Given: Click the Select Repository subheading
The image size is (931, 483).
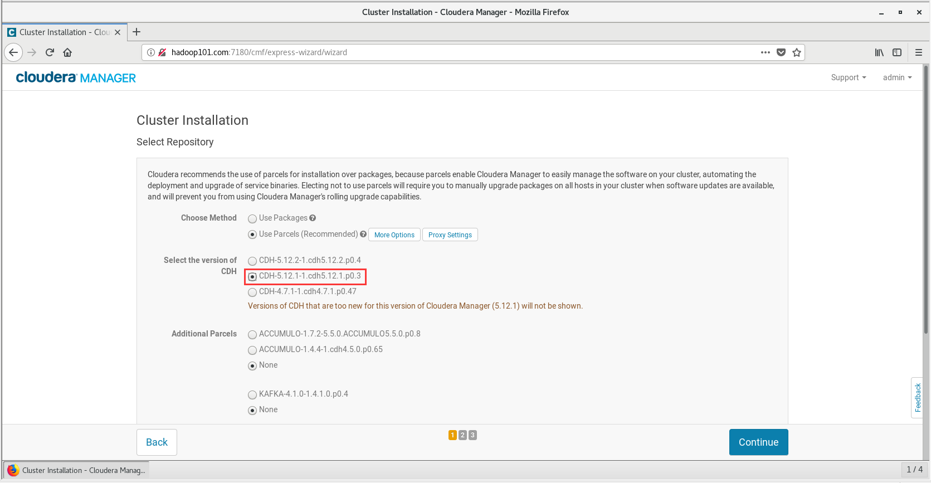Looking at the screenshot, I should tap(175, 142).
